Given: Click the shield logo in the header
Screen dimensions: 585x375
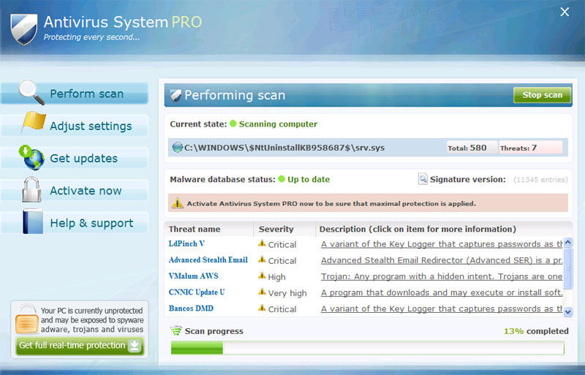Looking at the screenshot, I should 24,29.
